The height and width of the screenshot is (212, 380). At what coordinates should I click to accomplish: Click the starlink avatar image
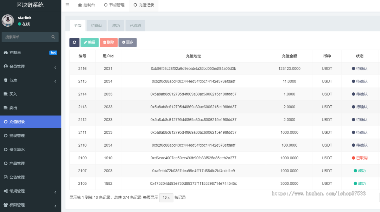8,20
